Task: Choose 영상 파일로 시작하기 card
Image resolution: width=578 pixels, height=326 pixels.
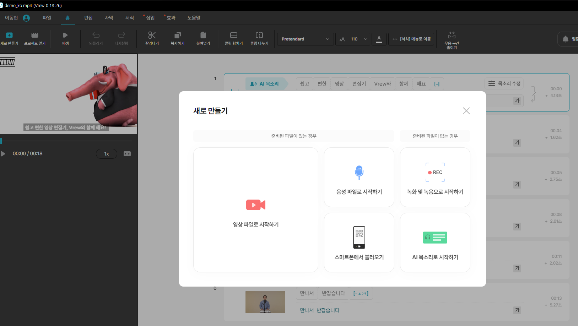Action: click(256, 210)
